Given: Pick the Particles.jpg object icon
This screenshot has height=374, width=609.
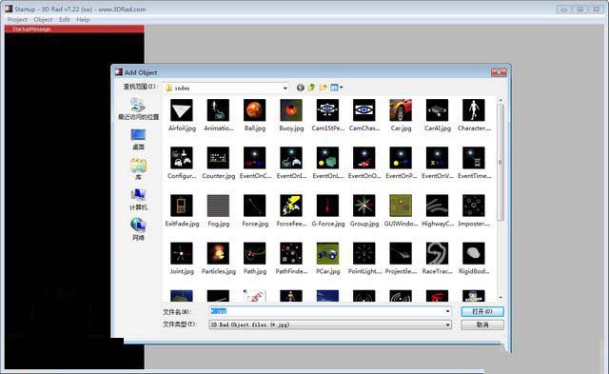Looking at the screenshot, I should pos(218,253).
